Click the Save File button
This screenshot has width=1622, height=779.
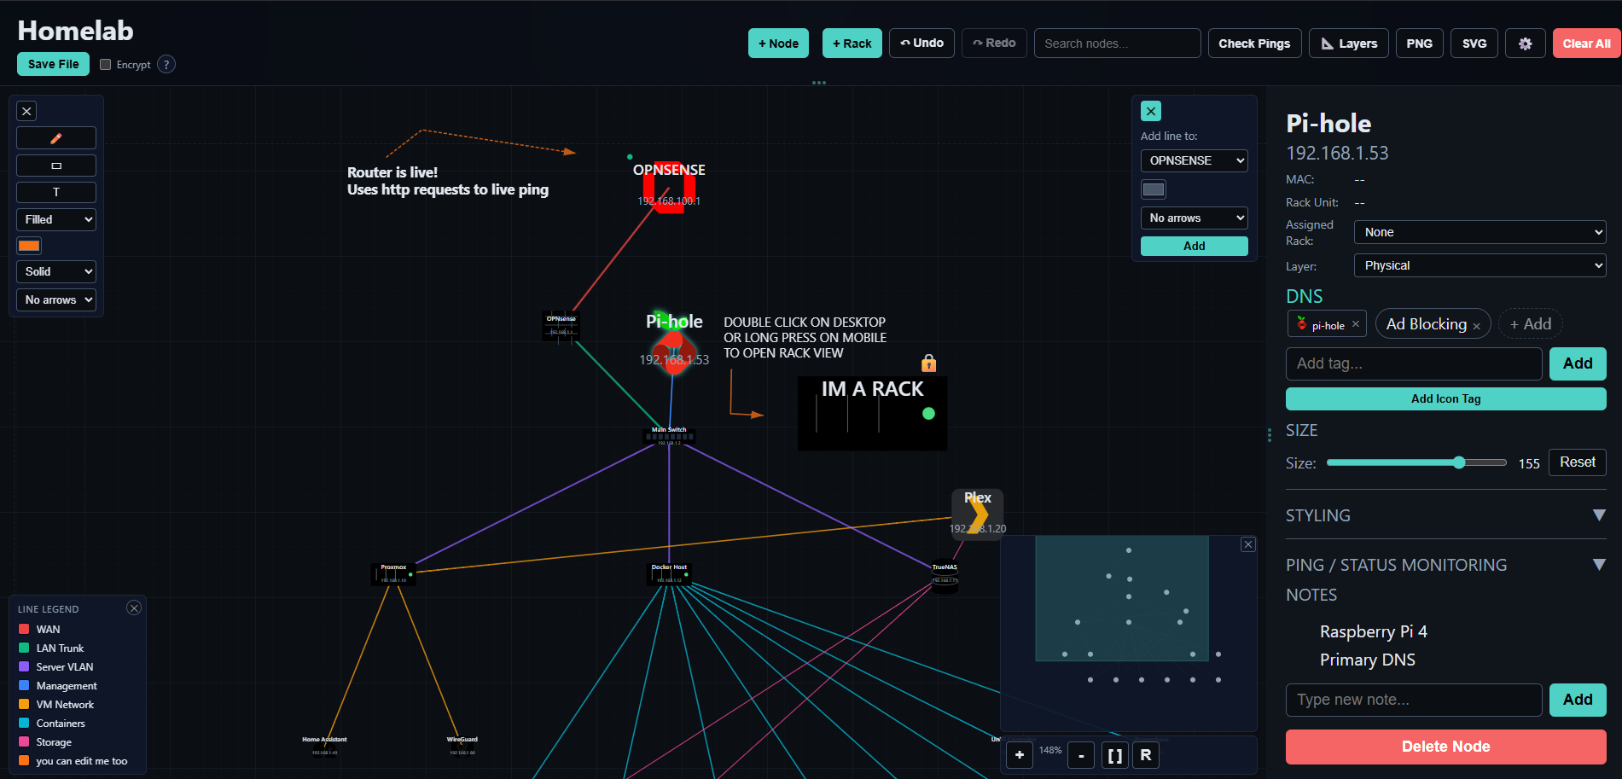pyautogui.click(x=53, y=64)
